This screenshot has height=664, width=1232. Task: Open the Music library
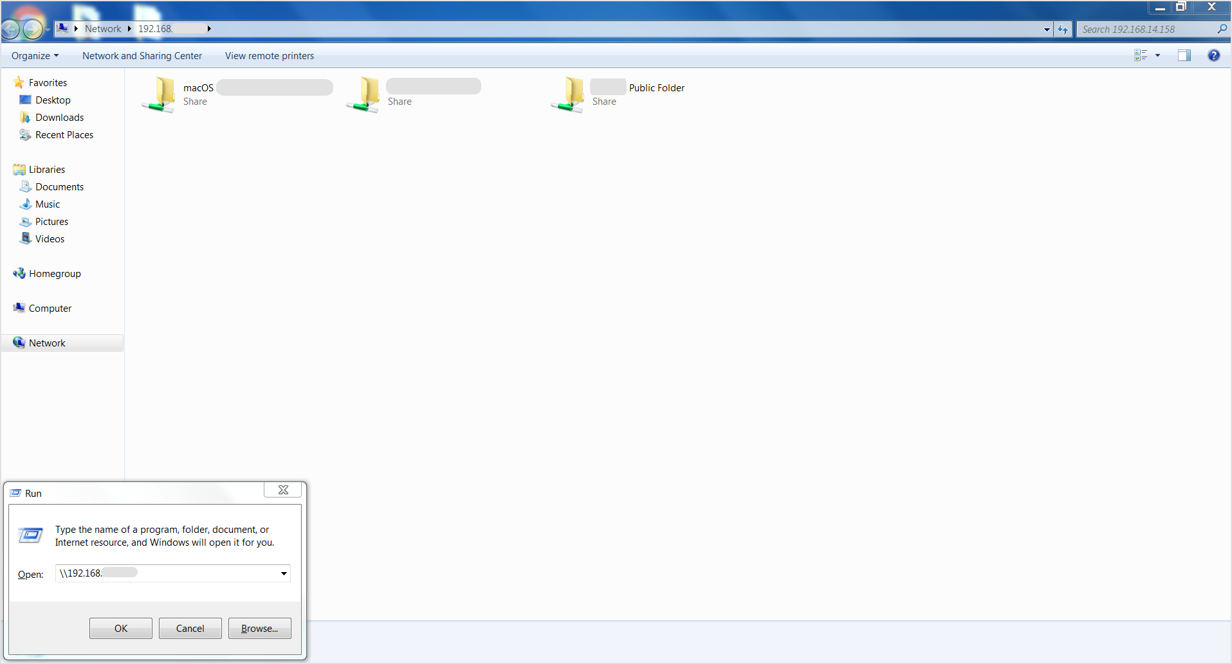[48, 204]
